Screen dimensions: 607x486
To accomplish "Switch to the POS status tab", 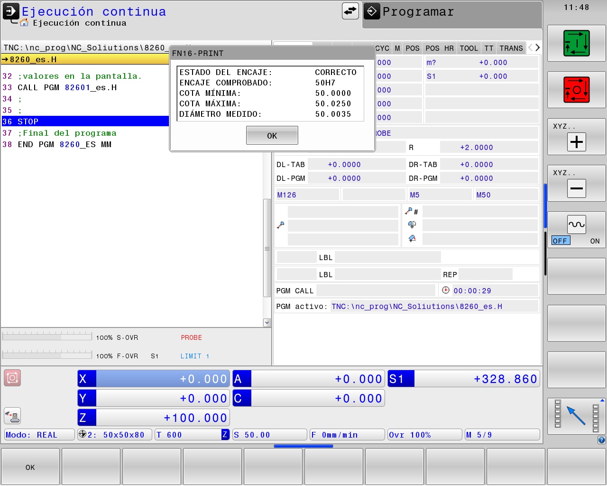I will point(413,48).
